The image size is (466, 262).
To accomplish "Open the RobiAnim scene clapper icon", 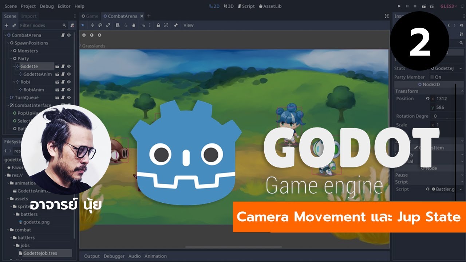I will tap(57, 90).
